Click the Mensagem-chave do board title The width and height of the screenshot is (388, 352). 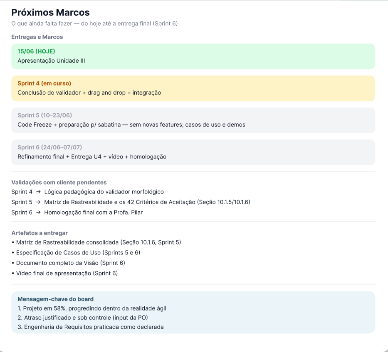tap(56, 299)
